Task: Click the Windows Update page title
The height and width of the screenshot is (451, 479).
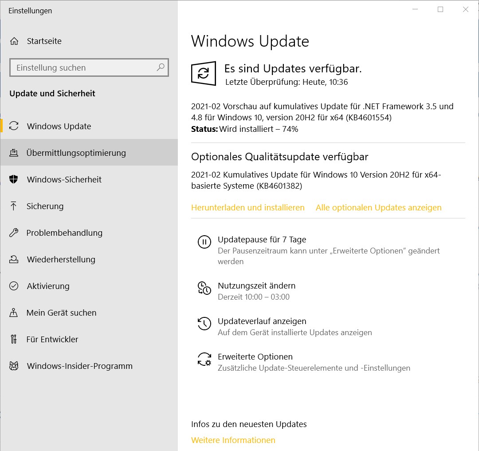Action: point(250,41)
